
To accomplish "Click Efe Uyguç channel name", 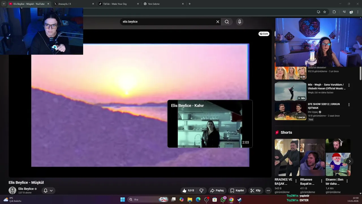I will (313, 112).
